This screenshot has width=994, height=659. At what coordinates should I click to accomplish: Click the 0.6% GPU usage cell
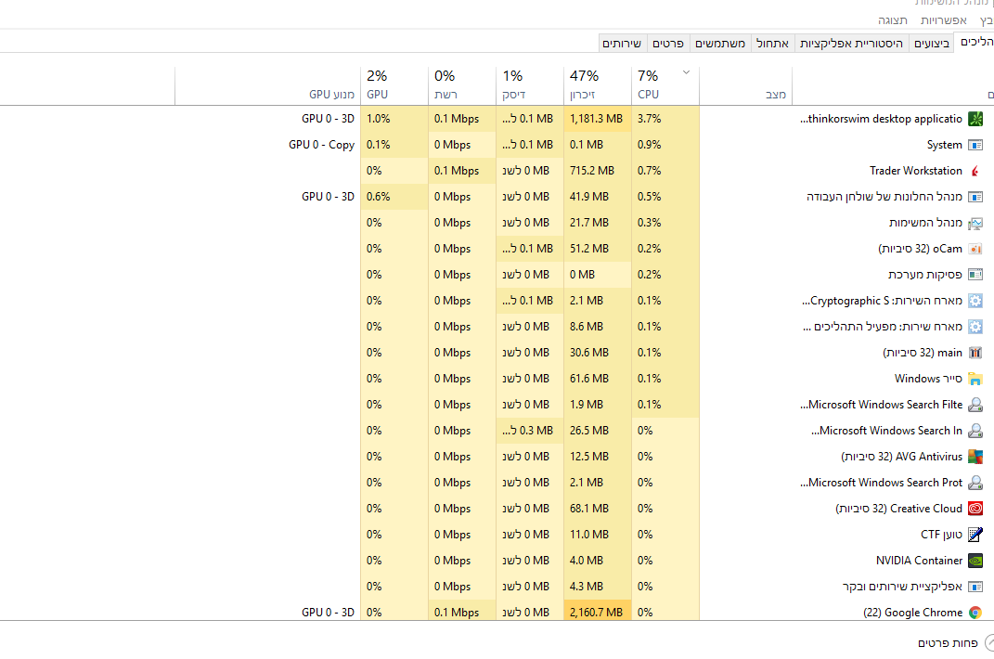(x=394, y=197)
